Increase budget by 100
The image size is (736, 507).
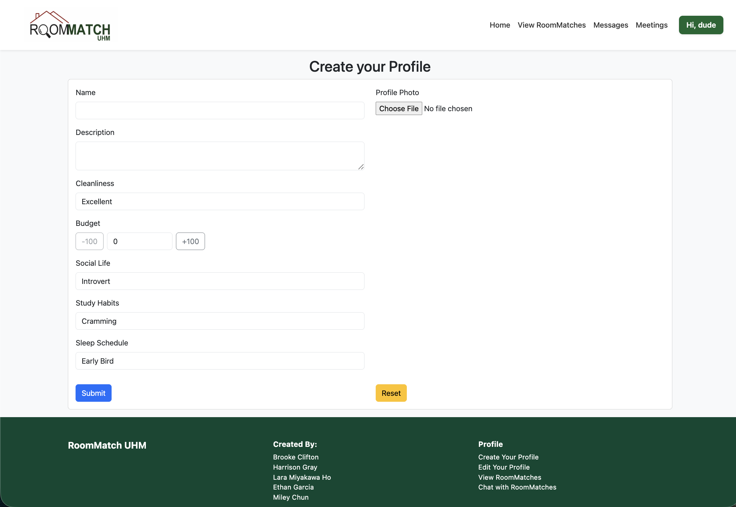(190, 241)
